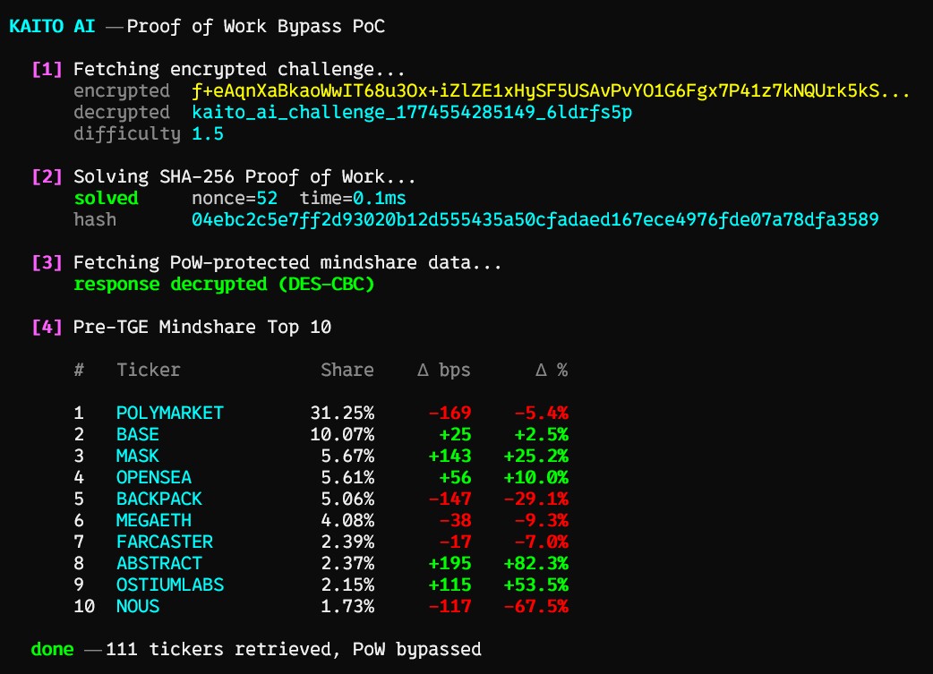Click the Ticker column header
Screen dimensions: 933x674
148,370
